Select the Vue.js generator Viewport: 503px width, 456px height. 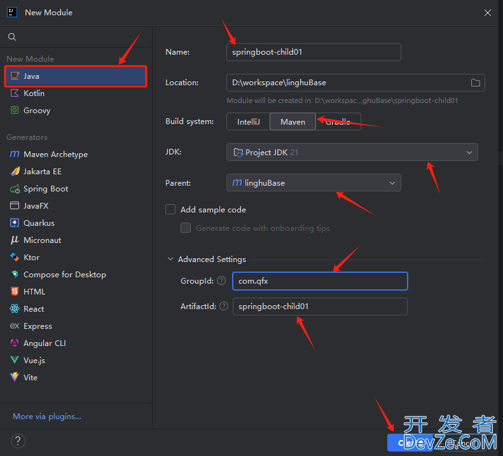tap(76, 361)
